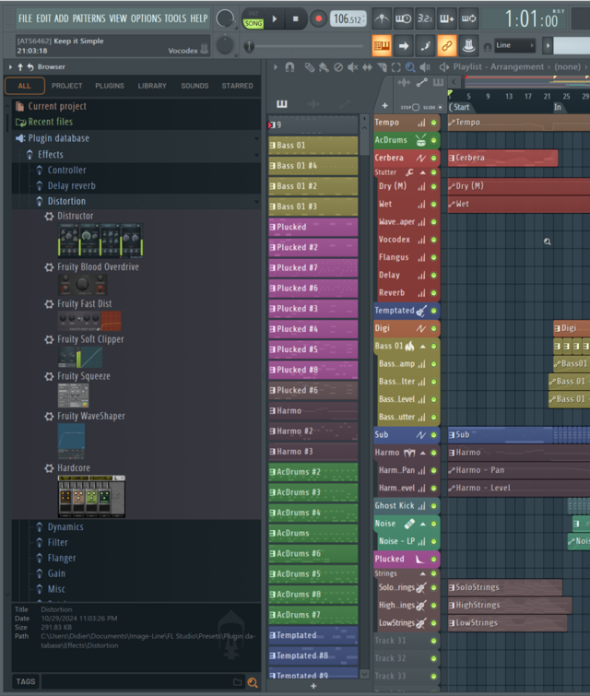Select the Plucked #7 pattern
The height and width of the screenshot is (696, 590).
pyautogui.click(x=313, y=267)
